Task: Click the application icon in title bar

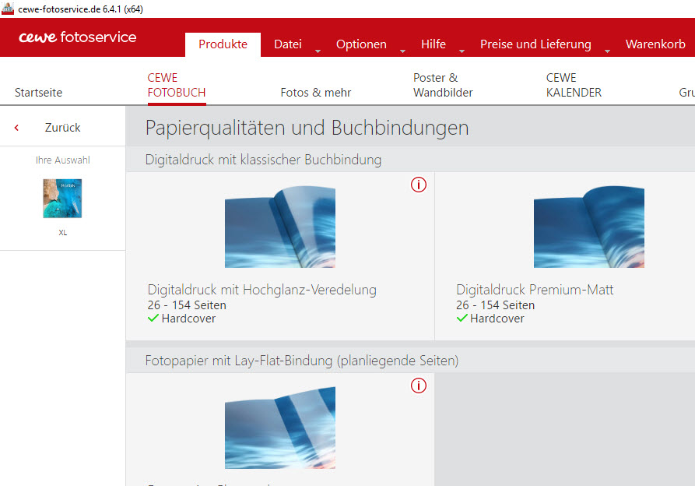Action: [x=8, y=9]
